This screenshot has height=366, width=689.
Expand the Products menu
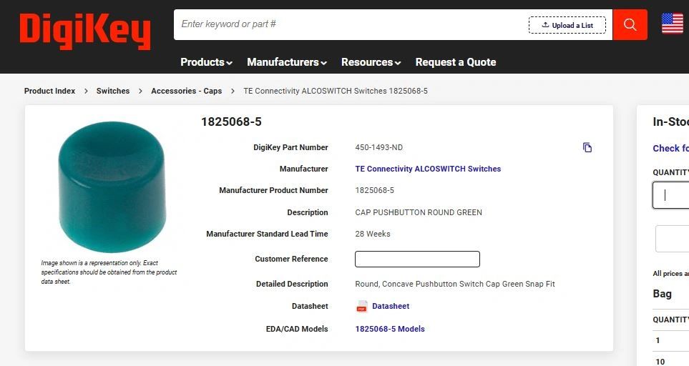206,62
